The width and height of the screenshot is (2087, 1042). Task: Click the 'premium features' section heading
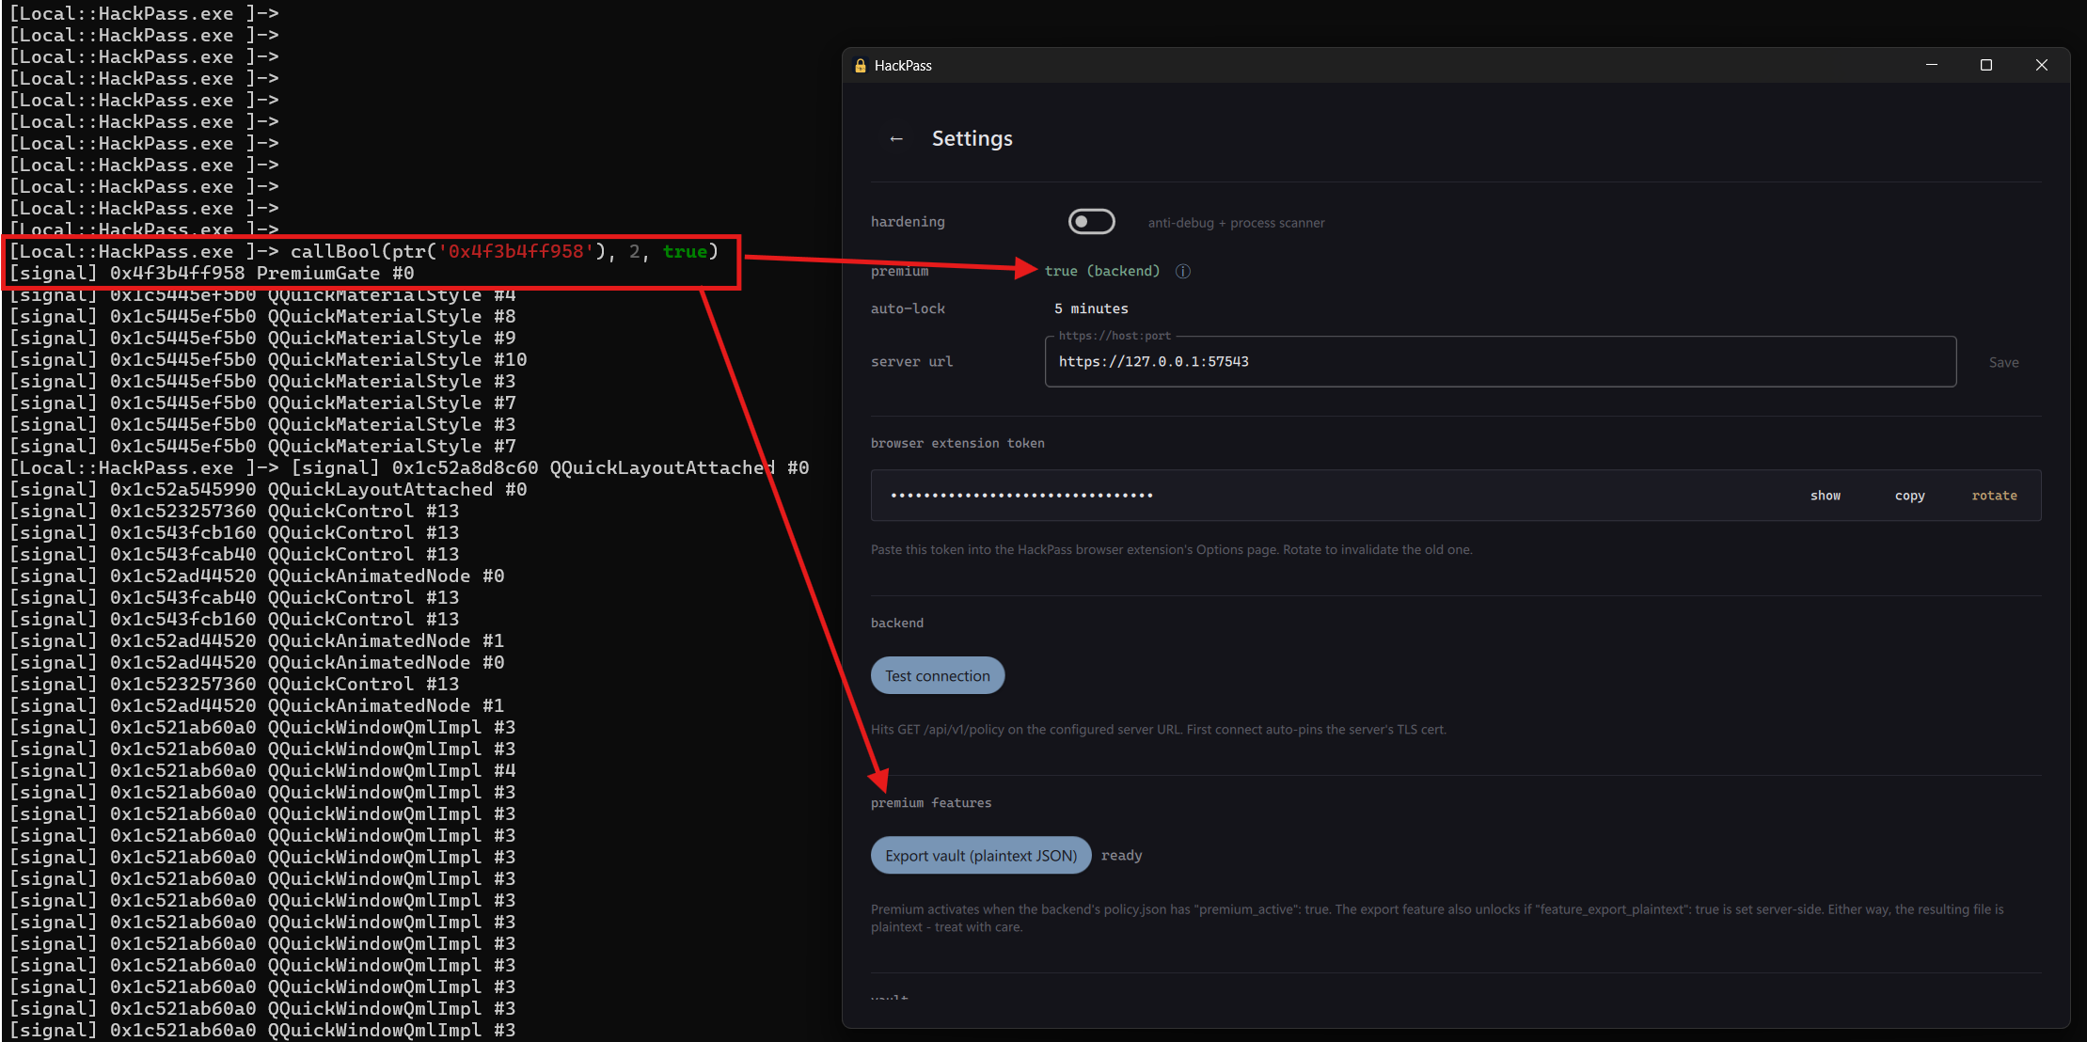tap(931, 803)
